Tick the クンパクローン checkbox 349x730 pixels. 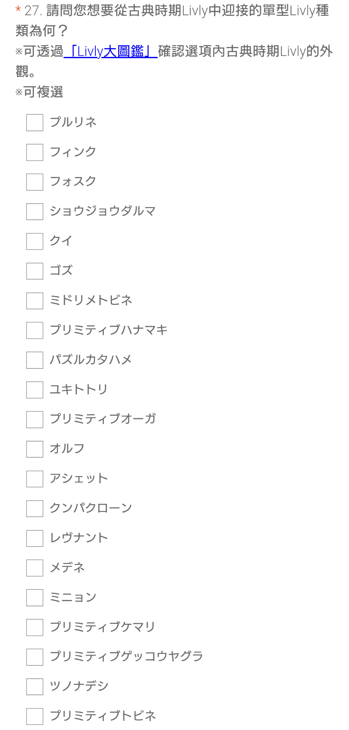click(35, 509)
